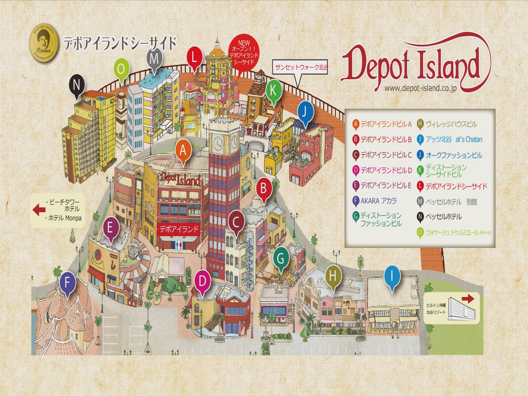This screenshot has height=396, width=528.
Task: Select AKARA アカラ in the legend
Action: click(378, 201)
